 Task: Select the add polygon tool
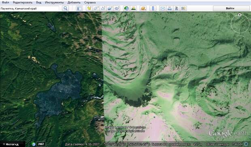(96, 9)
